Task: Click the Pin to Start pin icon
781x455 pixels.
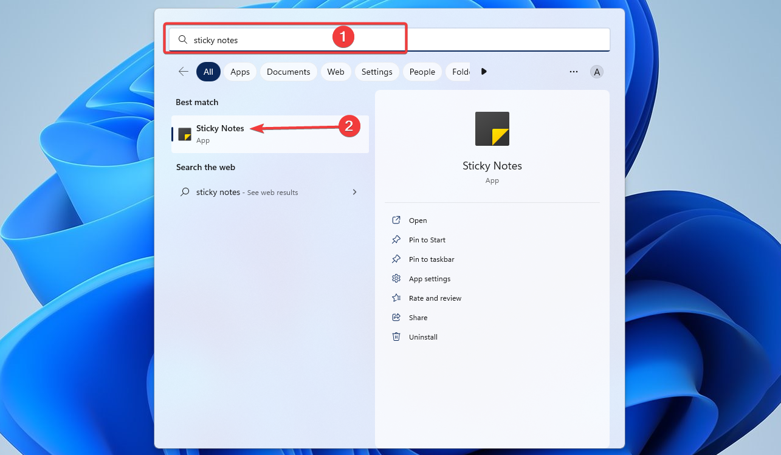Action: [x=396, y=240]
